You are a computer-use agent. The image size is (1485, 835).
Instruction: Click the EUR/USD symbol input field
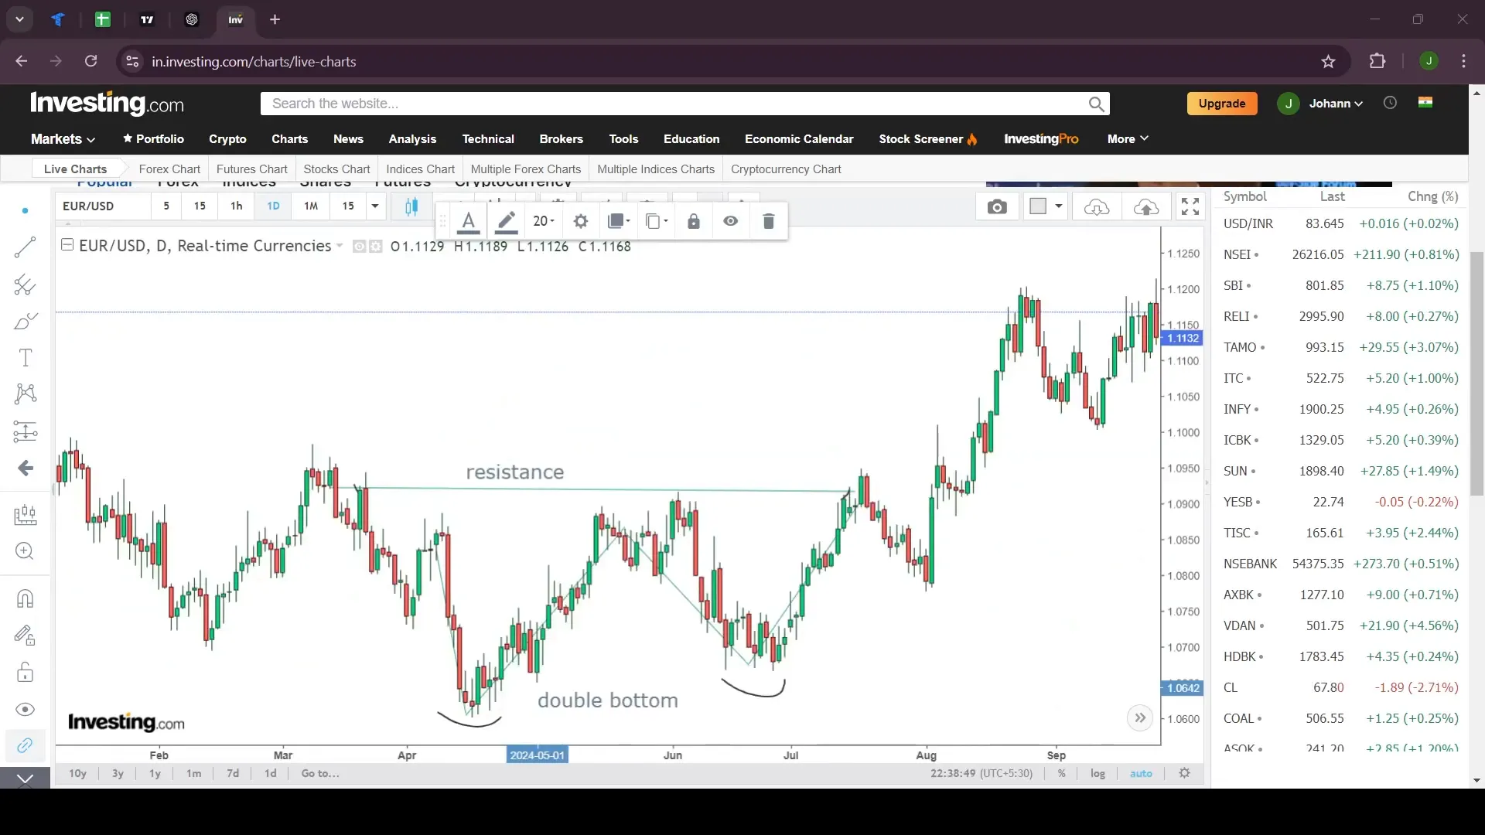pos(103,206)
